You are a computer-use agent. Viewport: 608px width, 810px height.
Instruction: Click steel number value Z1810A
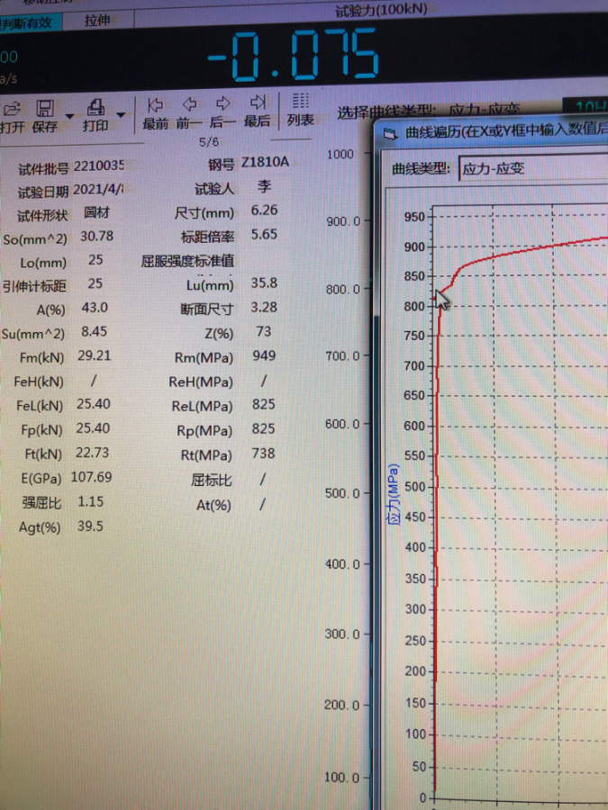click(x=265, y=162)
